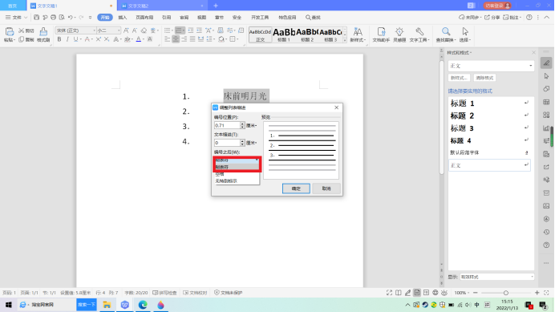This screenshot has height=312, width=555.
Task: Click the Paste clipboard icon
Action: (x=9, y=34)
